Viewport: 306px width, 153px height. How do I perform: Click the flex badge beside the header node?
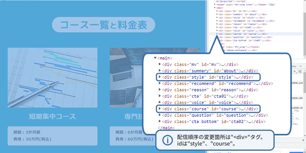pyautogui.click(x=272, y=5)
